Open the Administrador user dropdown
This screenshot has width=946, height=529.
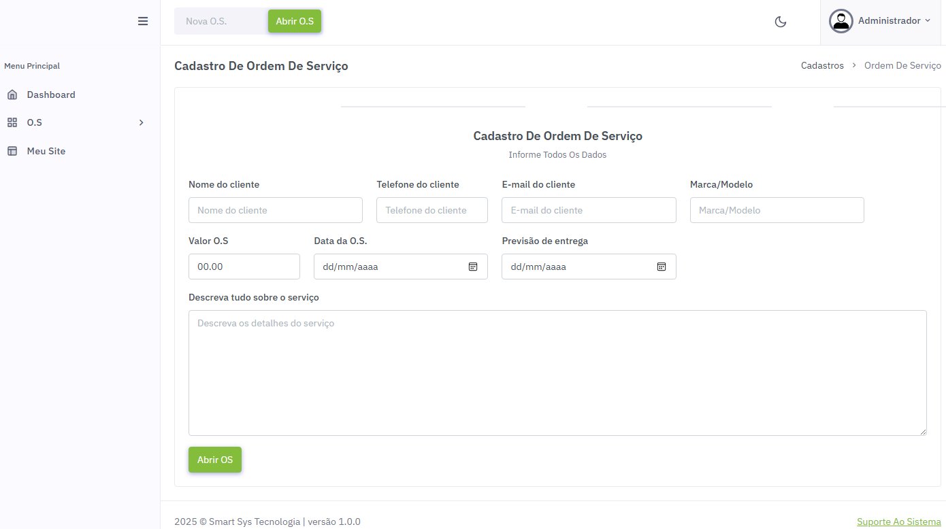[894, 21]
